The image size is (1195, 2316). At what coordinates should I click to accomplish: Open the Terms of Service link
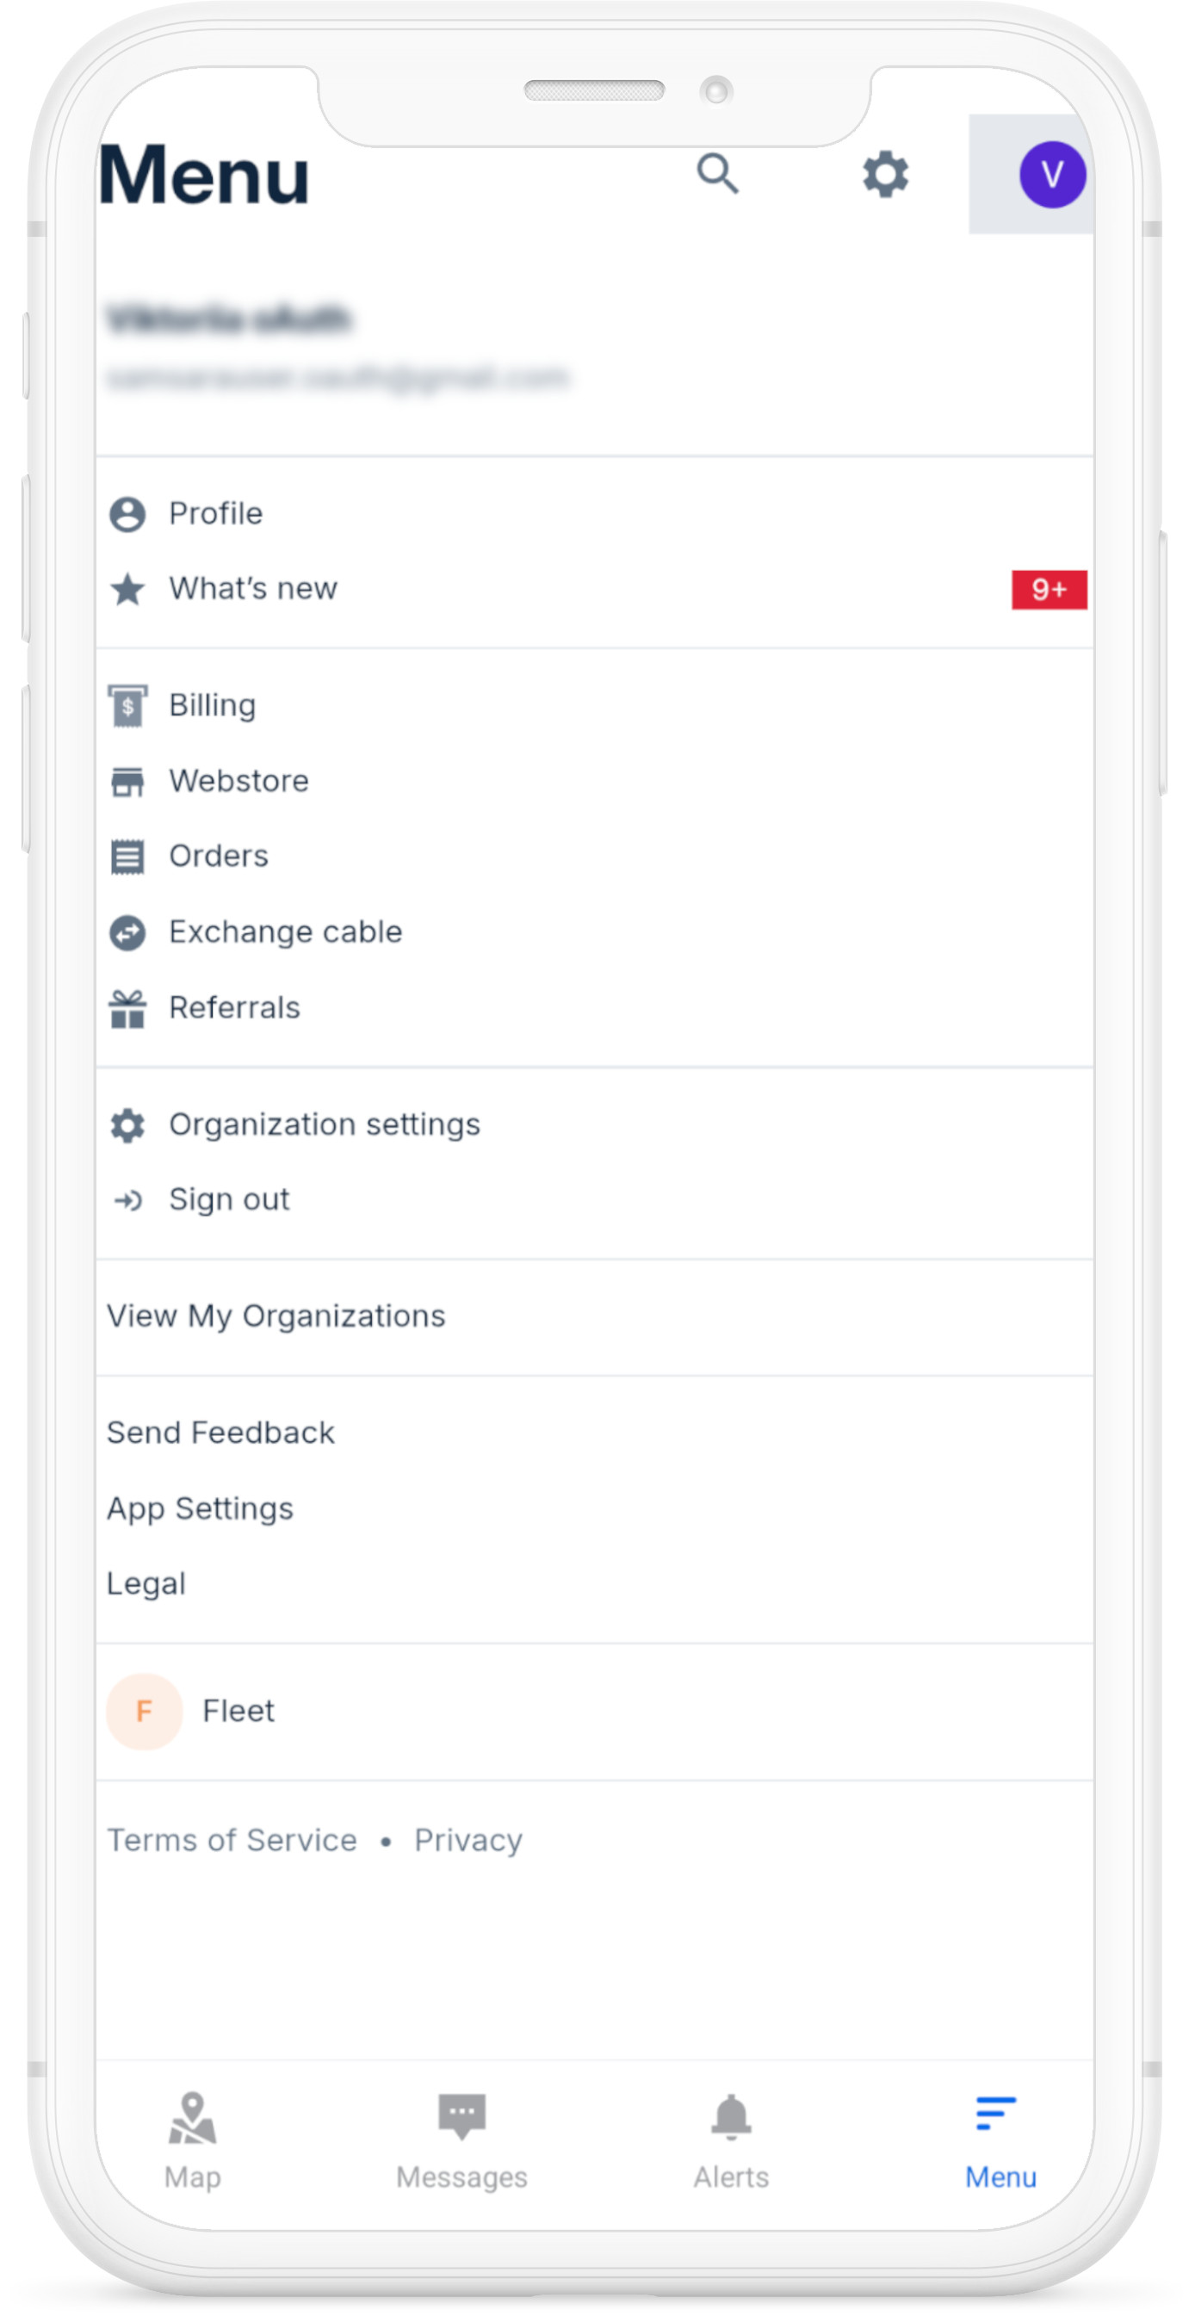click(232, 1841)
